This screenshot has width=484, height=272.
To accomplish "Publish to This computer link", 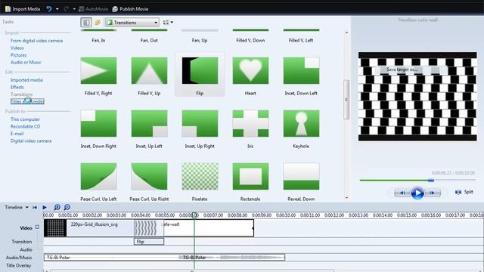I will click(x=25, y=119).
